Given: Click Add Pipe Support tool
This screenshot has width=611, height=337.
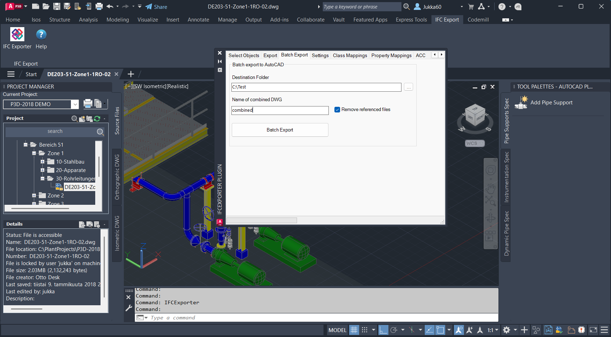Looking at the screenshot, I should point(544,103).
